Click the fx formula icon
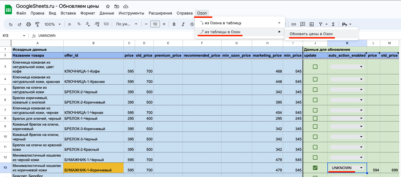 (x=34, y=36)
